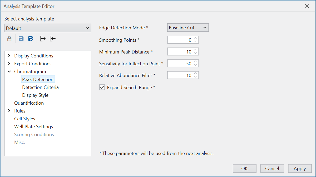Image resolution: width=316 pixels, height=177 pixels.
Task: Increase Smoothing Points with up arrow
Action: coord(195,38)
